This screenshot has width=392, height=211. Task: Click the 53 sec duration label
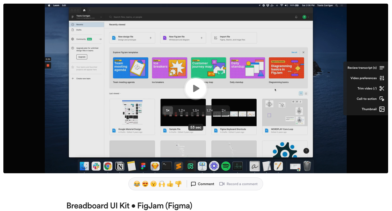(196, 127)
